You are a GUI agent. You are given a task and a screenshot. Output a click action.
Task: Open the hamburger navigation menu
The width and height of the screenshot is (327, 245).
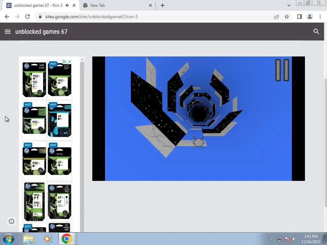coord(8,32)
